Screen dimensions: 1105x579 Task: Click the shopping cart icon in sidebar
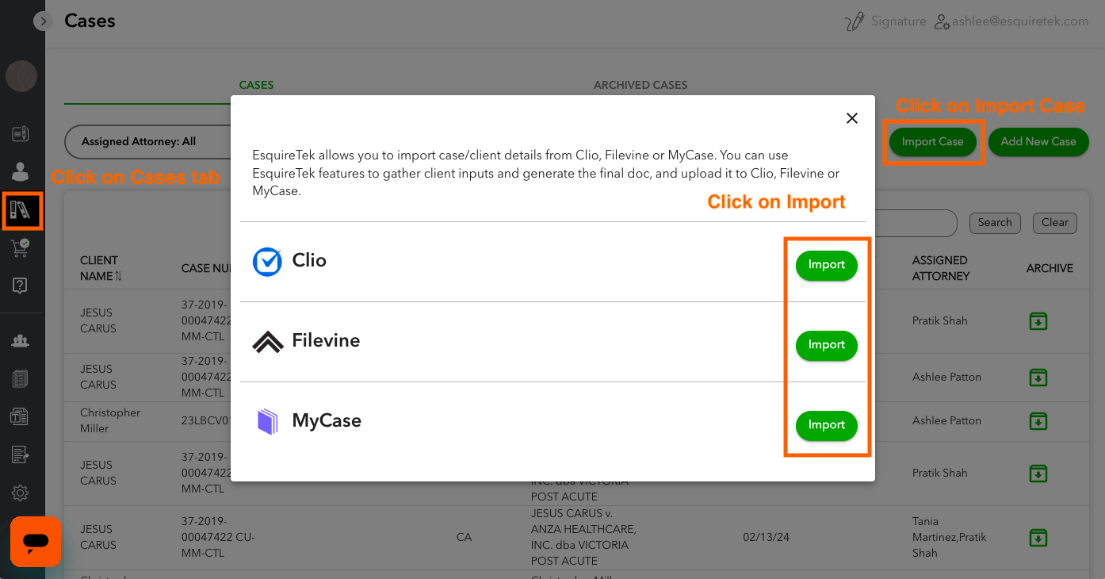[x=21, y=248]
